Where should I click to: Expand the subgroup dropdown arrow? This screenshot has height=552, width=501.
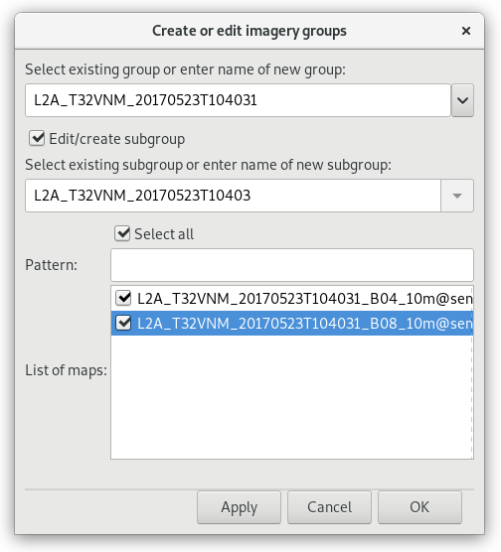pos(457,196)
